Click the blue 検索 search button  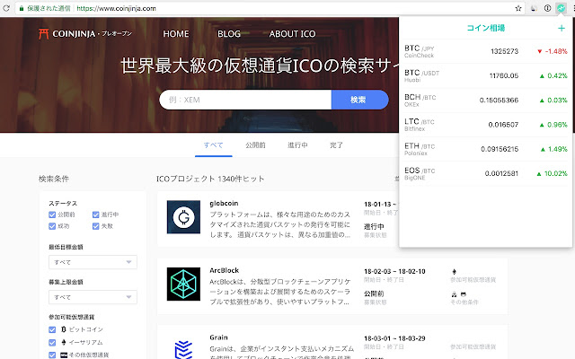click(359, 100)
